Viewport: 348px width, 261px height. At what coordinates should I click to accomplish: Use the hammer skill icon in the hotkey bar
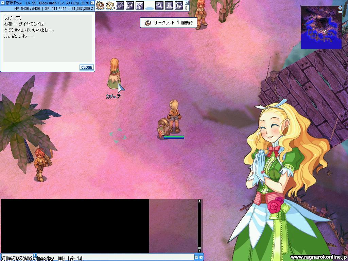[x=140, y=5]
